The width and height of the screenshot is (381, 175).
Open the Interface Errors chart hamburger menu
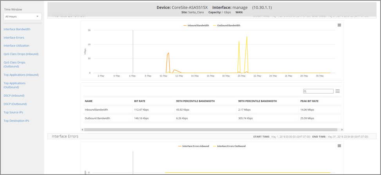(339, 146)
